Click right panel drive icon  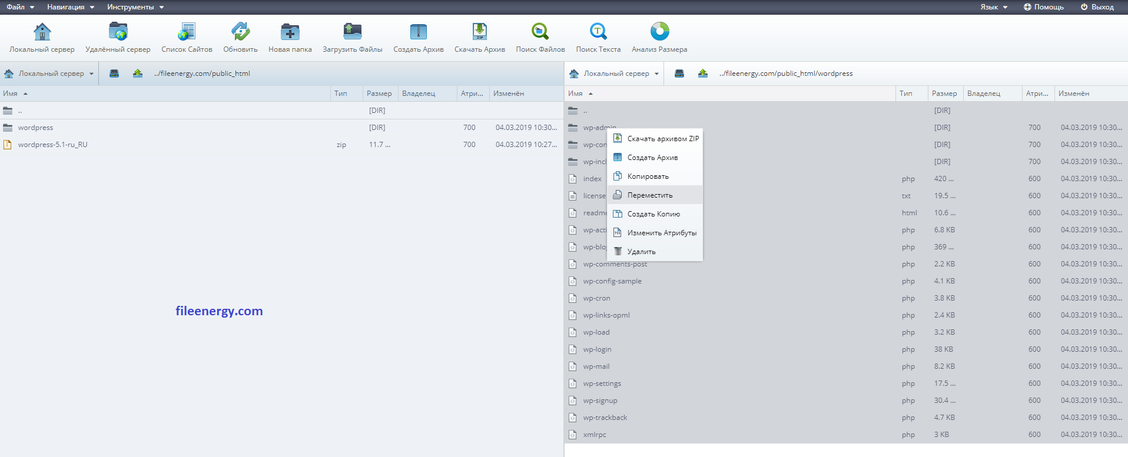click(x=679, y=74)
